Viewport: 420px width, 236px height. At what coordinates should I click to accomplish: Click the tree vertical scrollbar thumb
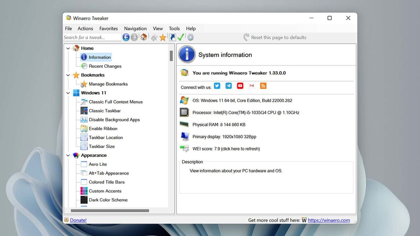click(x=171, y=56)
